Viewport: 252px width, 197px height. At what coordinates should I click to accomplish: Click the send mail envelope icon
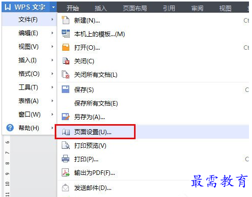click(x=65, y=187)
